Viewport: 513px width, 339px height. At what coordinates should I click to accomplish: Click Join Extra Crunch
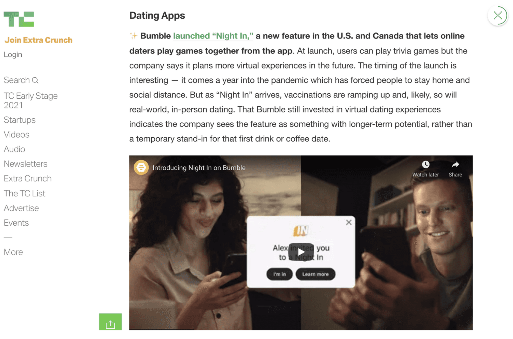point(38,40)
